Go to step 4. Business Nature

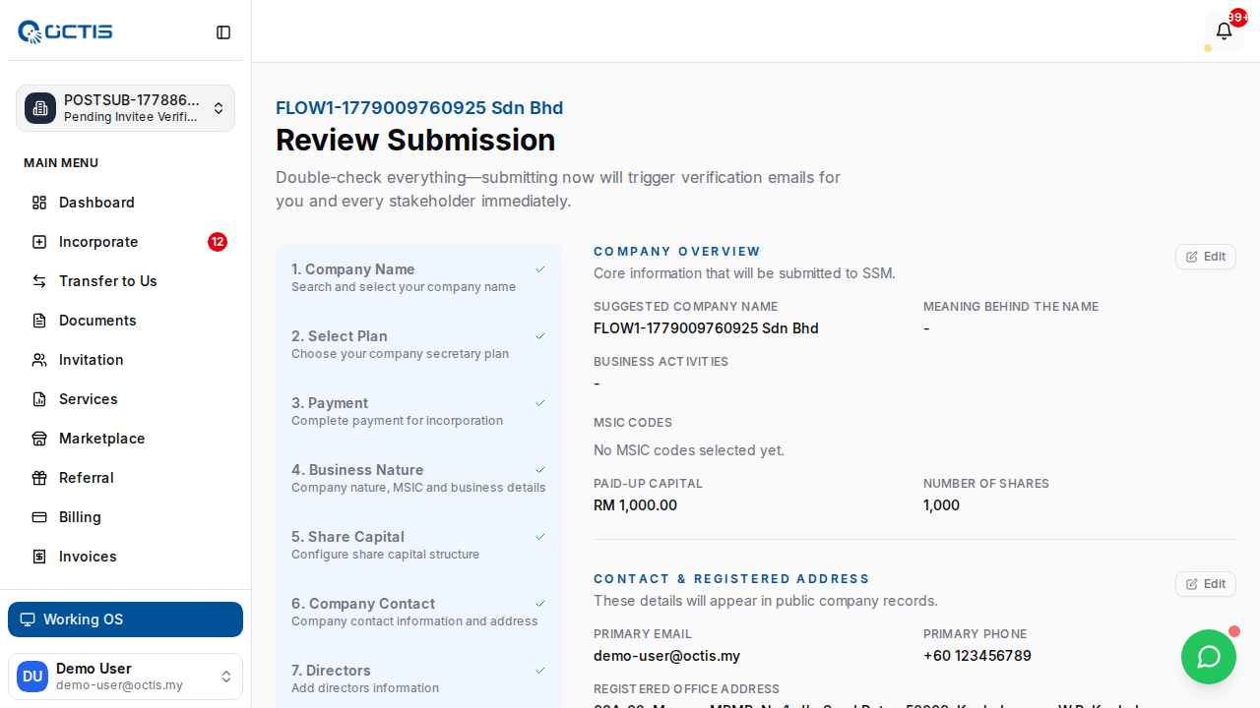[x=418, y=478]
